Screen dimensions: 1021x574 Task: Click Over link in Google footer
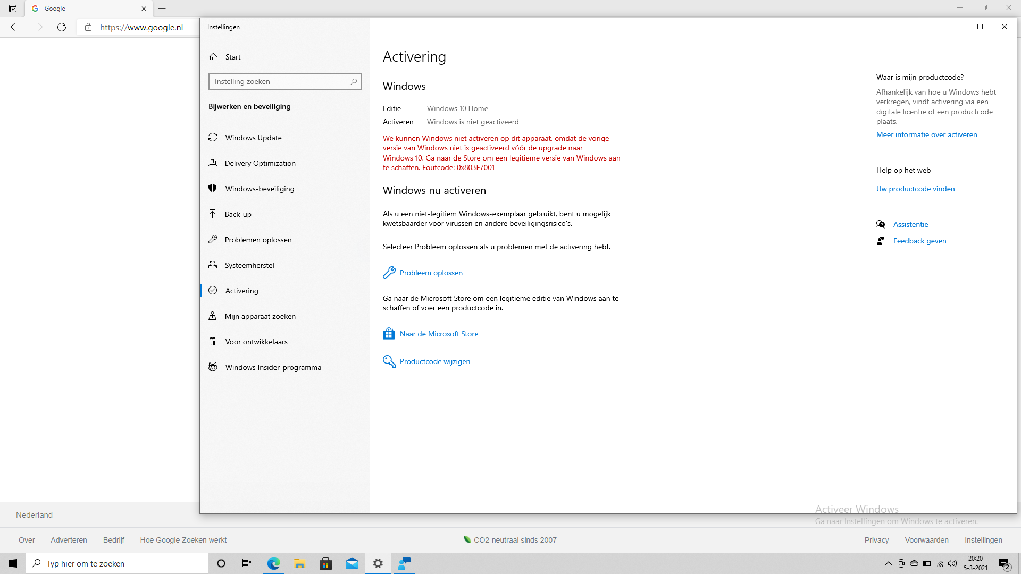click(x=27, y=540)
